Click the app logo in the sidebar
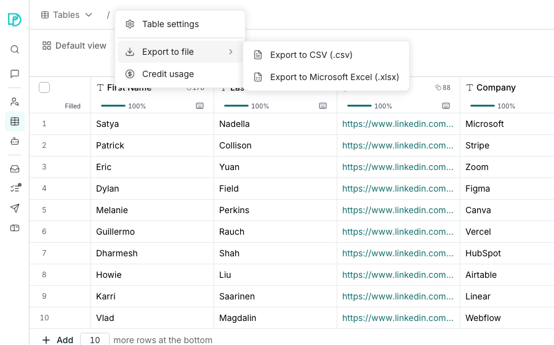This screenshot has width=554, height=345. 15,19
